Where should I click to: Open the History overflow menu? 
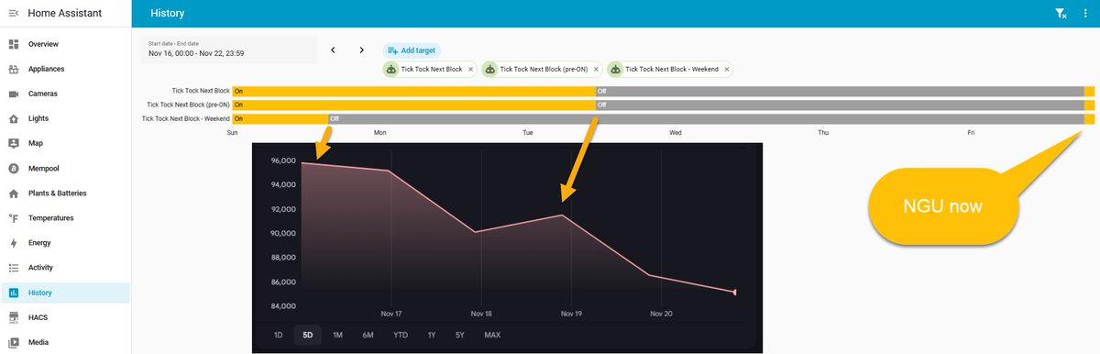click(x=1085, y=14)
